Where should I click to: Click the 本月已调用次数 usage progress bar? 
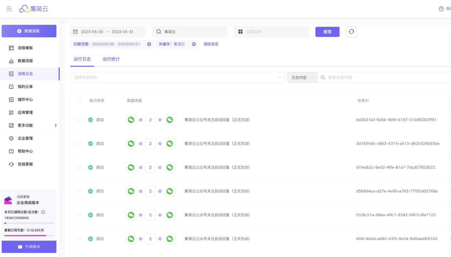29,223
